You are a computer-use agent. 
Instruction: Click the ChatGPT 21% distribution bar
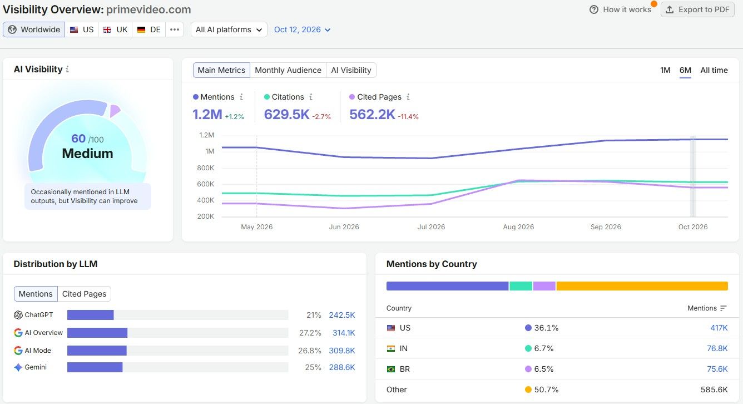[91, 315]
